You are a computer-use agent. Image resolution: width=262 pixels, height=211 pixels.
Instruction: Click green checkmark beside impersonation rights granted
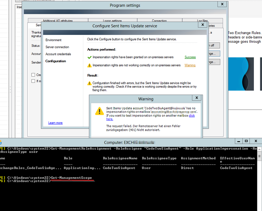(x=89, y=57)
